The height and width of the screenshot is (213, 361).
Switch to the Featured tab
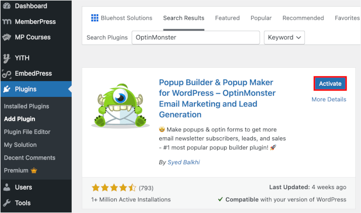(227, 18)
